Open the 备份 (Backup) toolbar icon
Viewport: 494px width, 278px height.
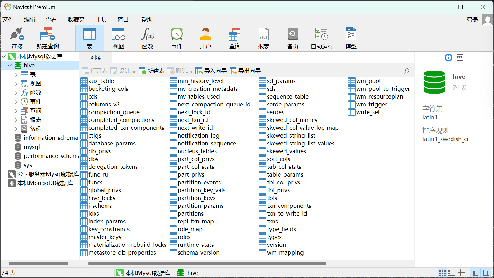point(293,38)
